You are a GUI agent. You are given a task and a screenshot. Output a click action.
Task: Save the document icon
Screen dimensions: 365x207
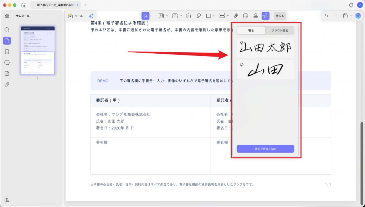[345, 16]
